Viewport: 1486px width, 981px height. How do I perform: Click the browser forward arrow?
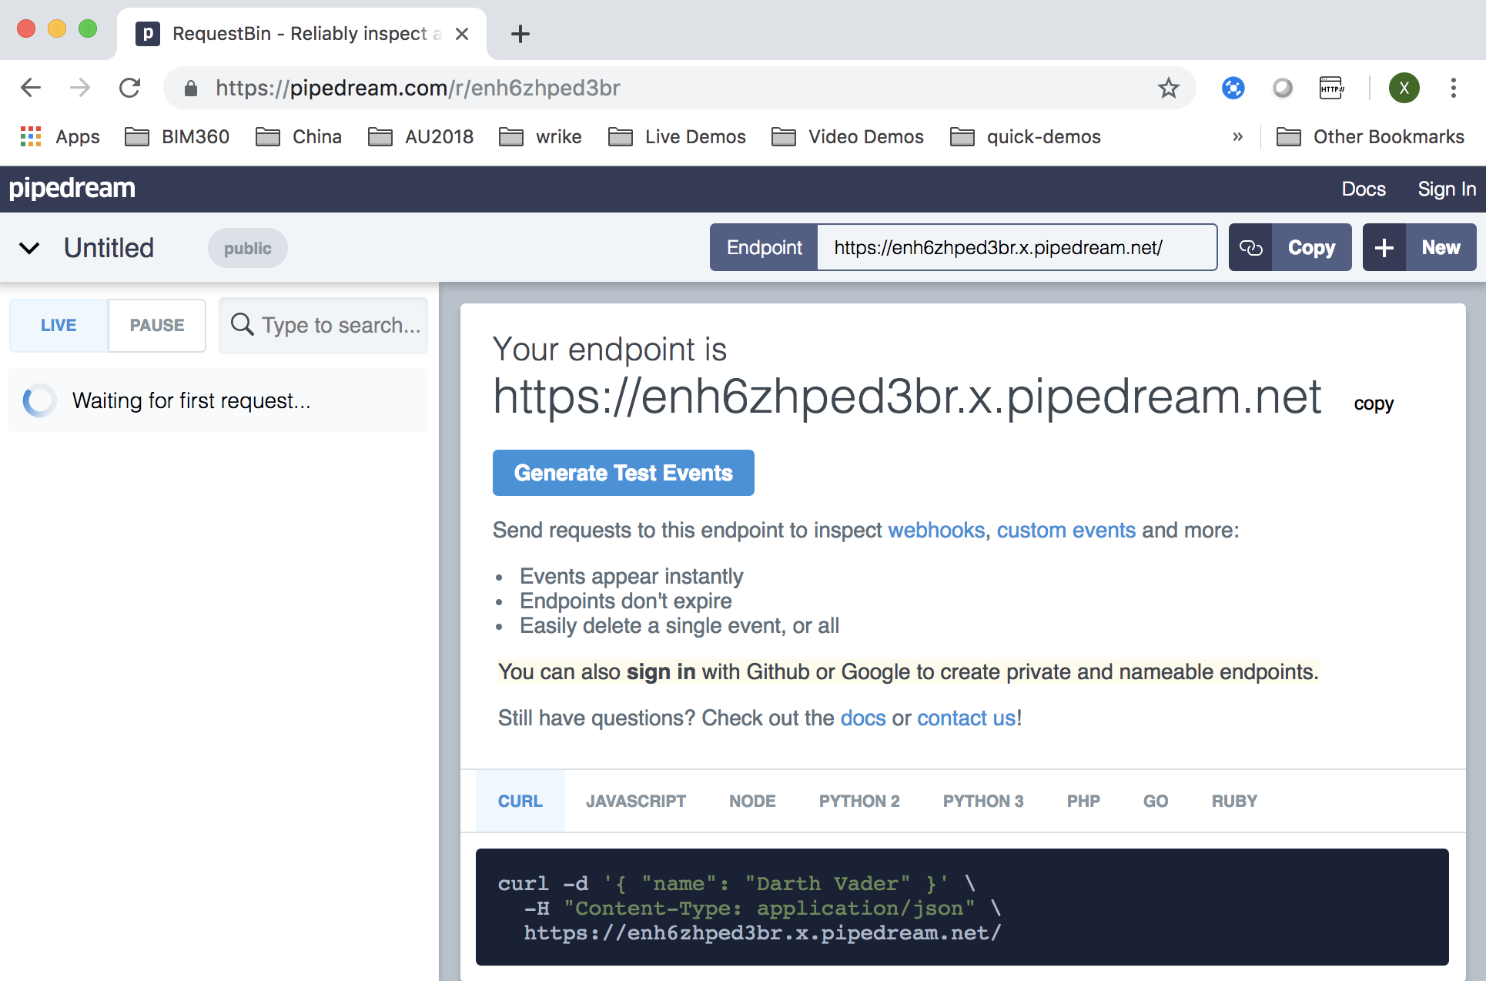pos(79,88)
